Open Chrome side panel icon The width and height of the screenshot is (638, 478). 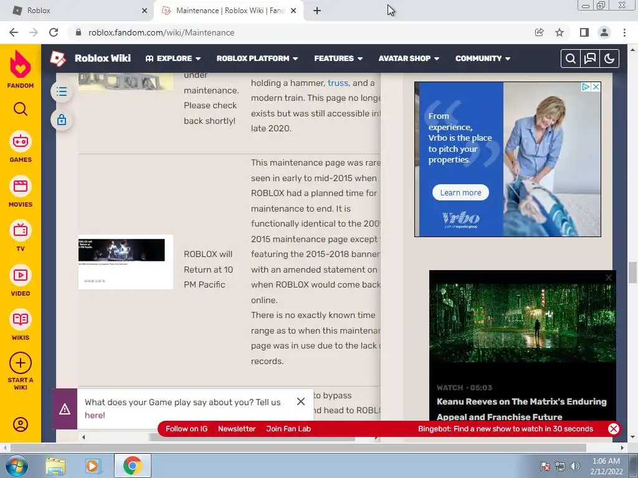(584, 32)
